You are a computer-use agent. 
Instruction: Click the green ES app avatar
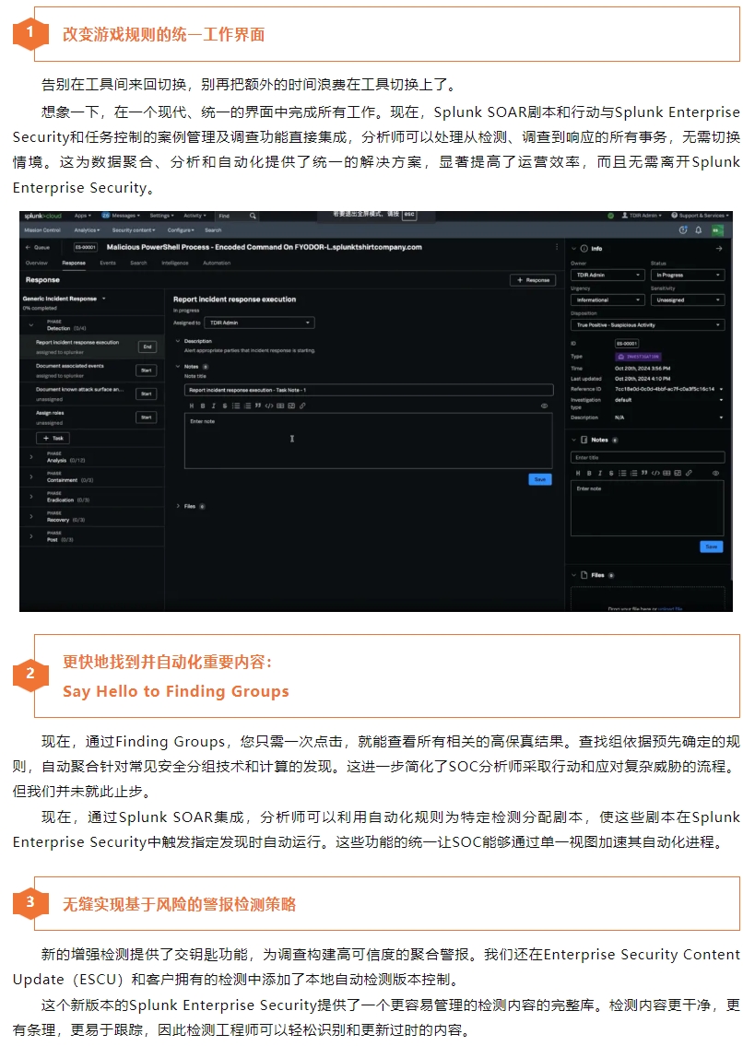[717, 230]
